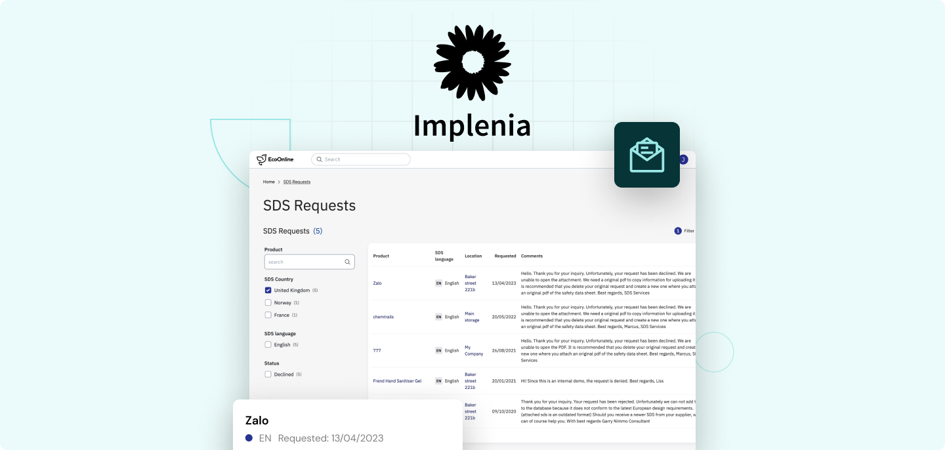Screen dimensions: 945x450
Task: Click the EN language badge on the Zalo row
Action: pos(438,283)
